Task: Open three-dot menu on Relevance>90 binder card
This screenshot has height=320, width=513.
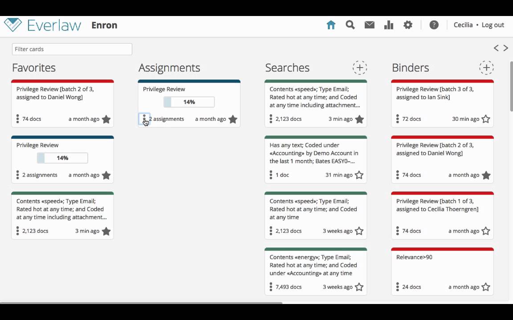Action: click(x=398, y=287)
